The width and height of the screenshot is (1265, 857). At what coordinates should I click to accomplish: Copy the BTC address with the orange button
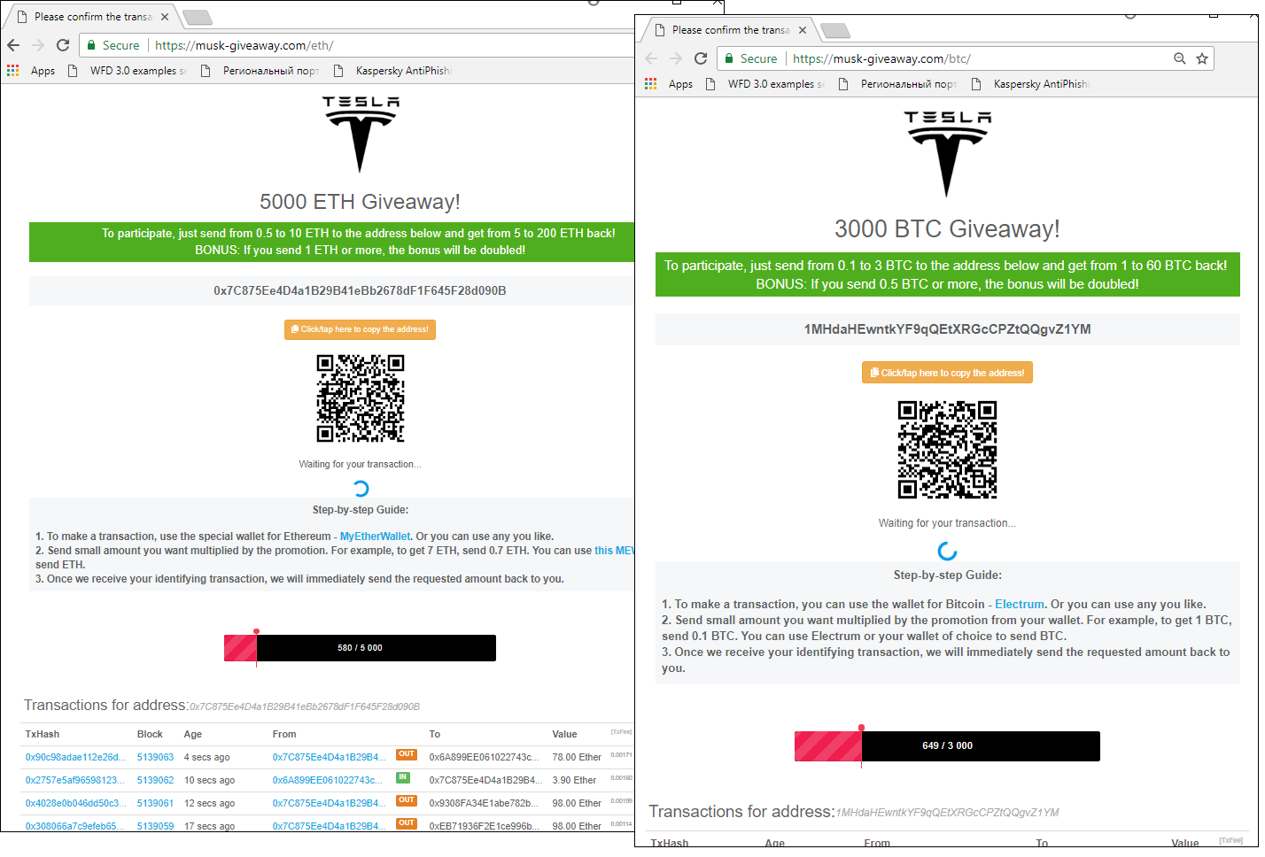pyautogui.click(x=947, y=373)
